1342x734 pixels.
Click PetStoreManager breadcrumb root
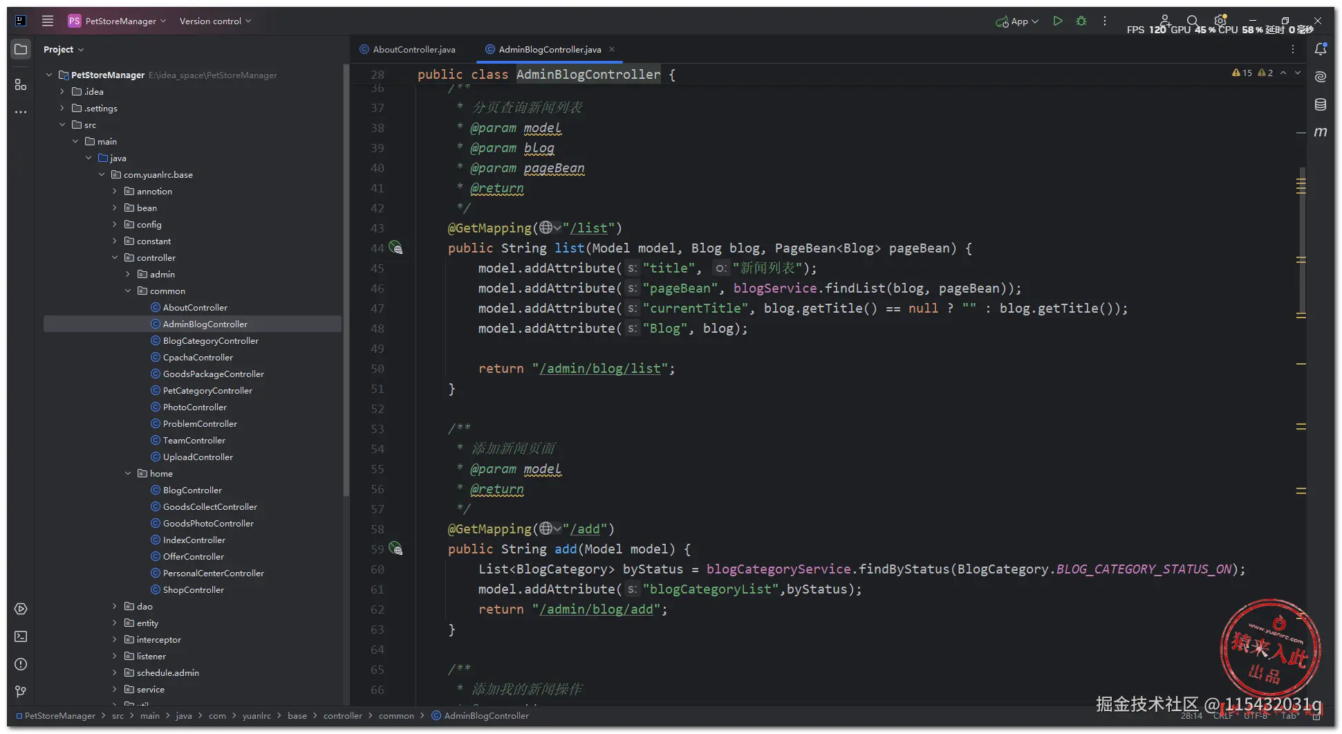[55, 715]
